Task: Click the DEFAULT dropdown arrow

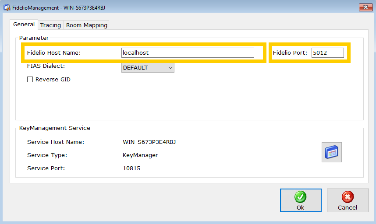Action: 170,68
